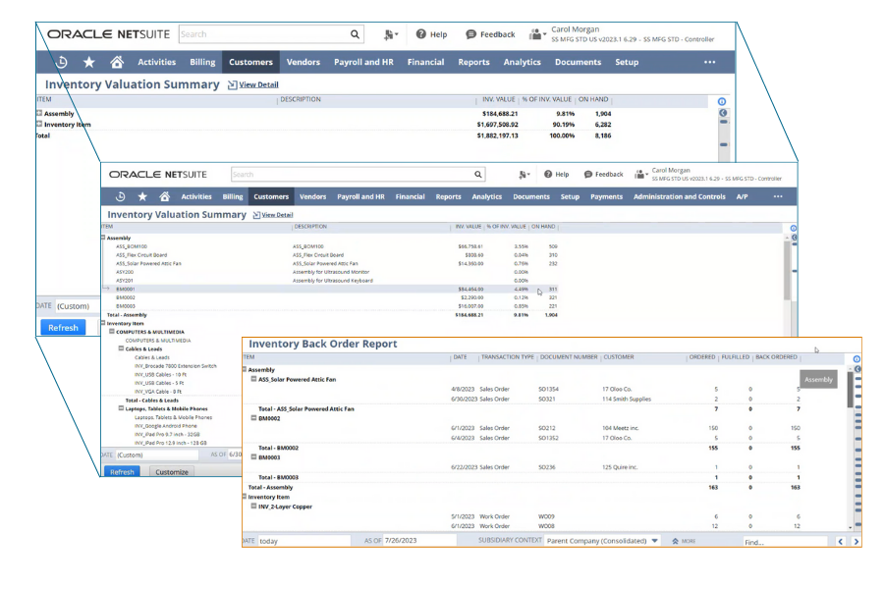Click scrollbar thumb in Back Order Report
The image size is (884, 589).
tap(851, 389)
